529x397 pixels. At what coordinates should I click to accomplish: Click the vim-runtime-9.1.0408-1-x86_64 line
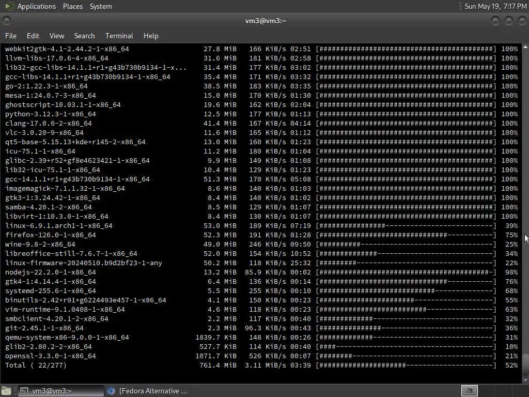click(x=261, y=310)
